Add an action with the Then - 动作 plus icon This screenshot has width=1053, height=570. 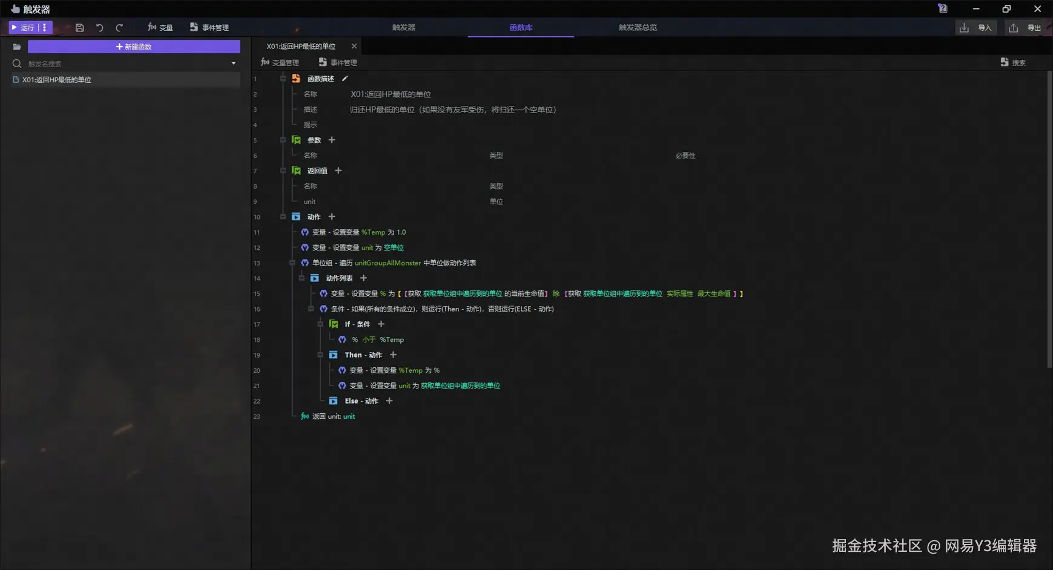click(x=394, y=355)
